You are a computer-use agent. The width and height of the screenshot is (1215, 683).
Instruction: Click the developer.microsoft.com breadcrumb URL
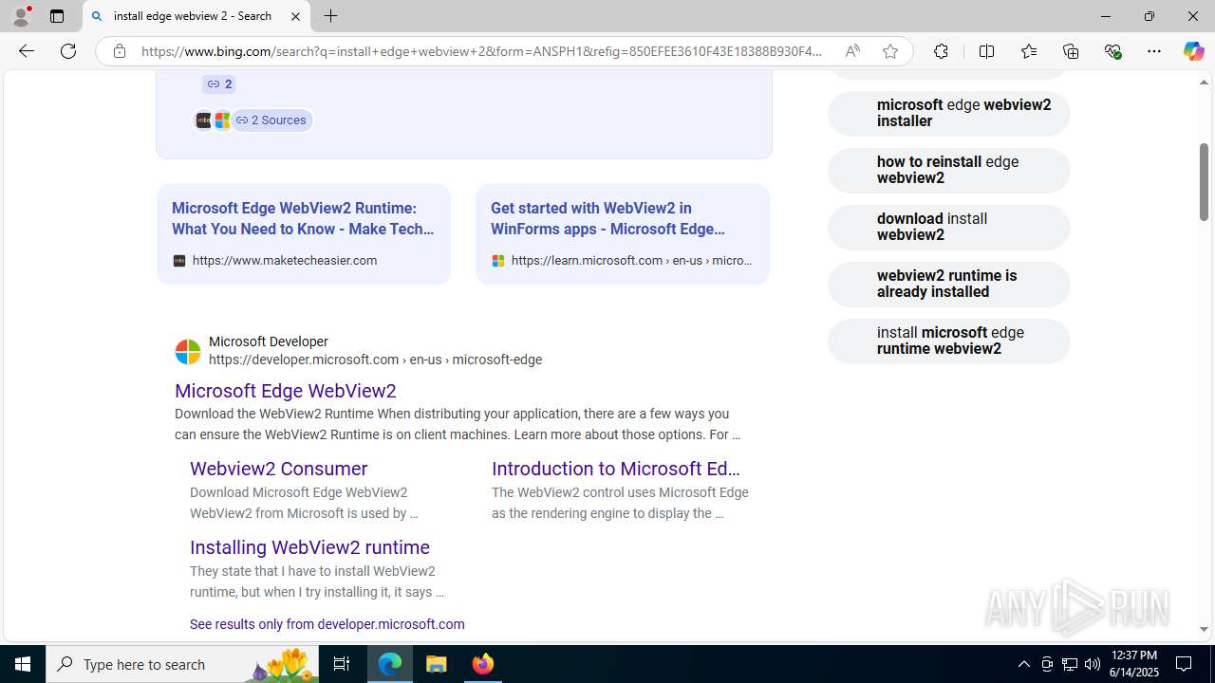[375, 360]
